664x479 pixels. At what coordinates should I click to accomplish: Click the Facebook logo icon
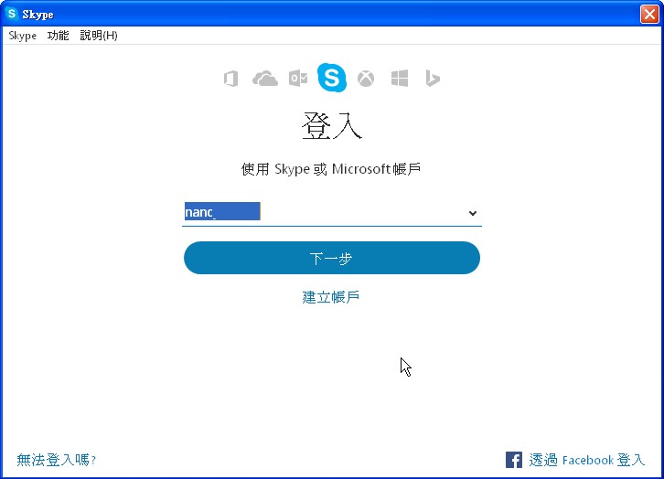(x=514, y=460)
